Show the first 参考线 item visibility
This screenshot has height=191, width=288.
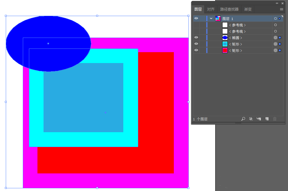[196, 25]
